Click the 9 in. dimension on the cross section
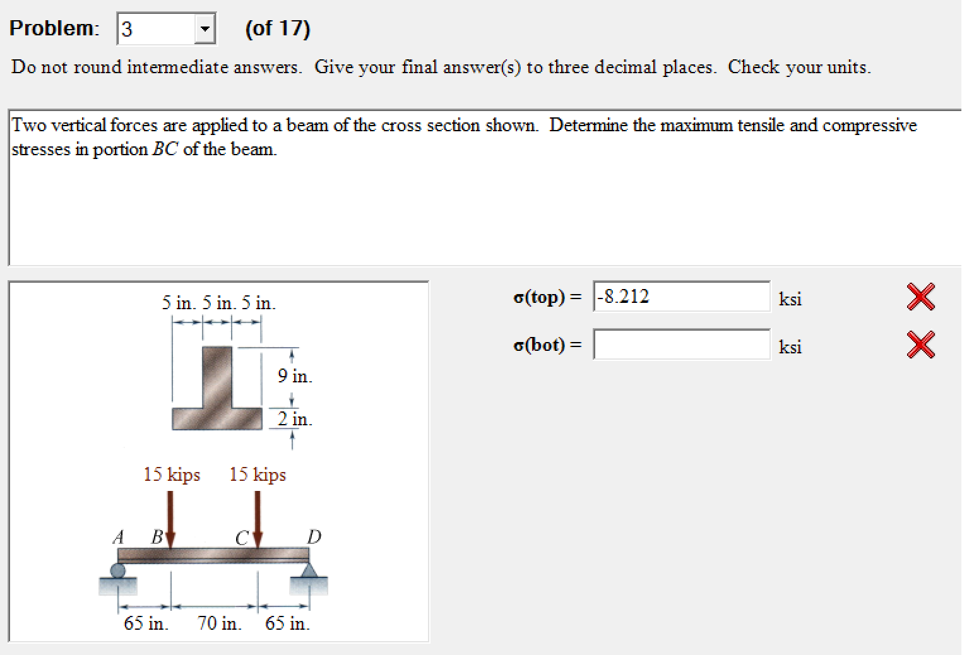Viewport: 962px width, 655px height. pos(294,377)
